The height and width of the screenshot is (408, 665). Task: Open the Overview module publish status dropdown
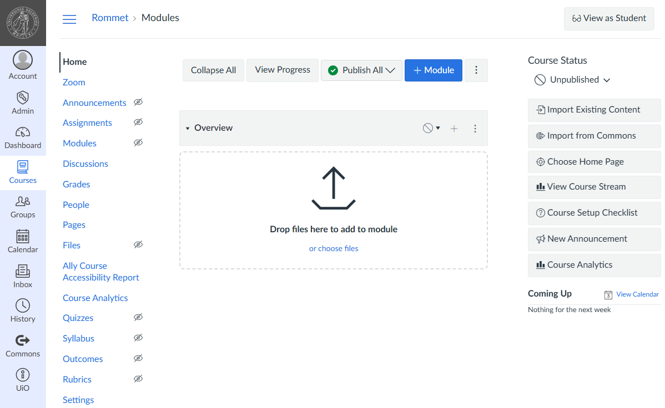click(x=431, y=128)
